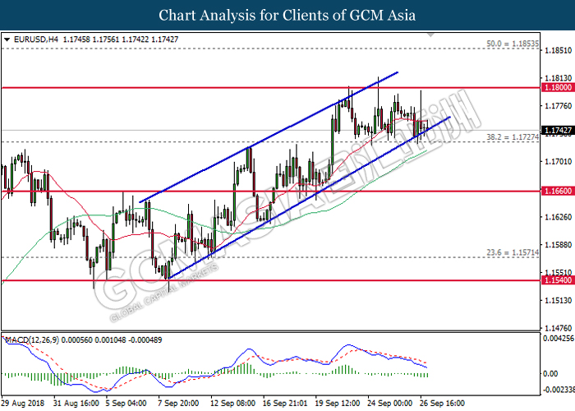Select the red horizontal line at 1.16600
This screenshot has width=575, height=411.
(246, 191)
